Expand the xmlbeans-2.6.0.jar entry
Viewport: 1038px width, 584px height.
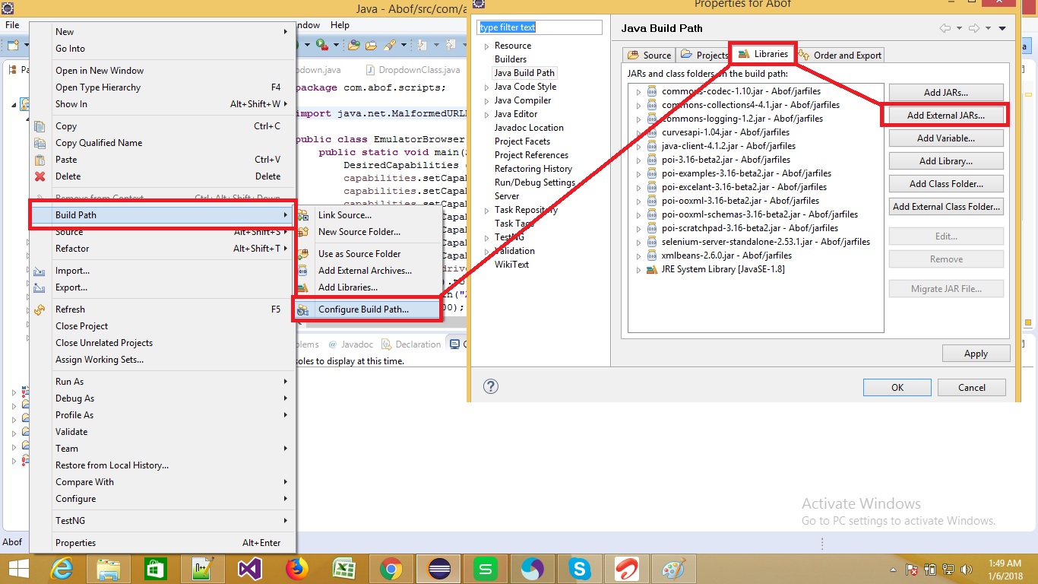point(639,255)
